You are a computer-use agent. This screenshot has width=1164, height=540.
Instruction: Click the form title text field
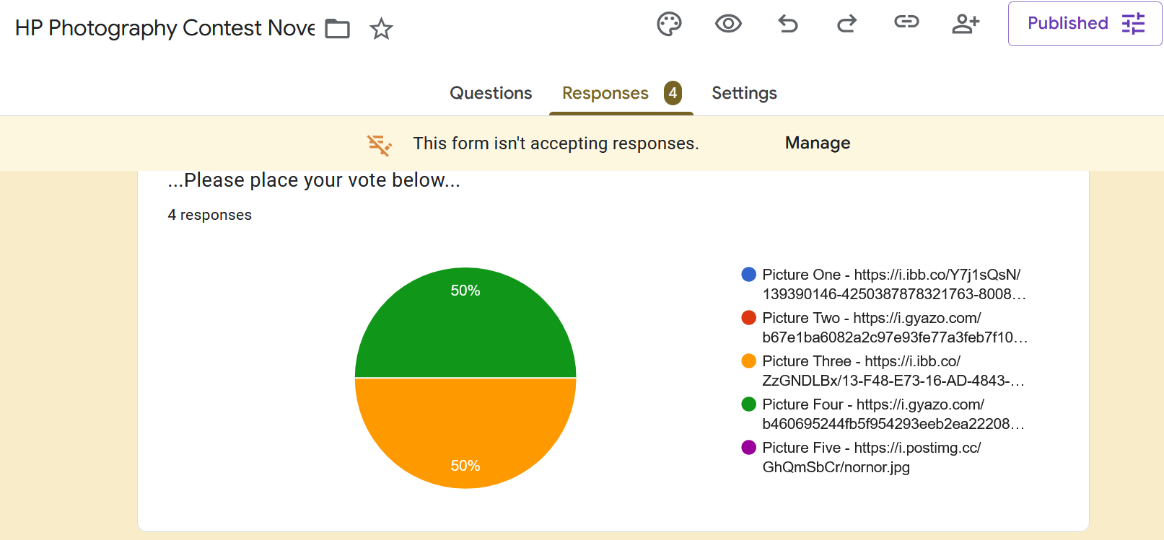[x=165, y=28]
